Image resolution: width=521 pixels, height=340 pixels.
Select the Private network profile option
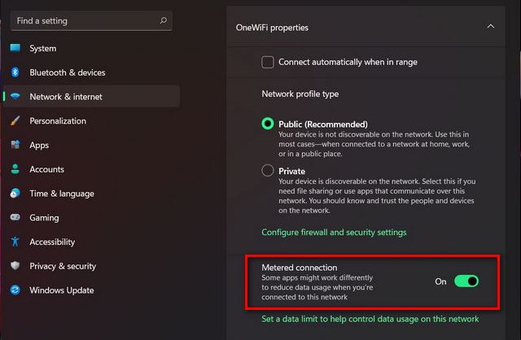[x=268, y=171]
